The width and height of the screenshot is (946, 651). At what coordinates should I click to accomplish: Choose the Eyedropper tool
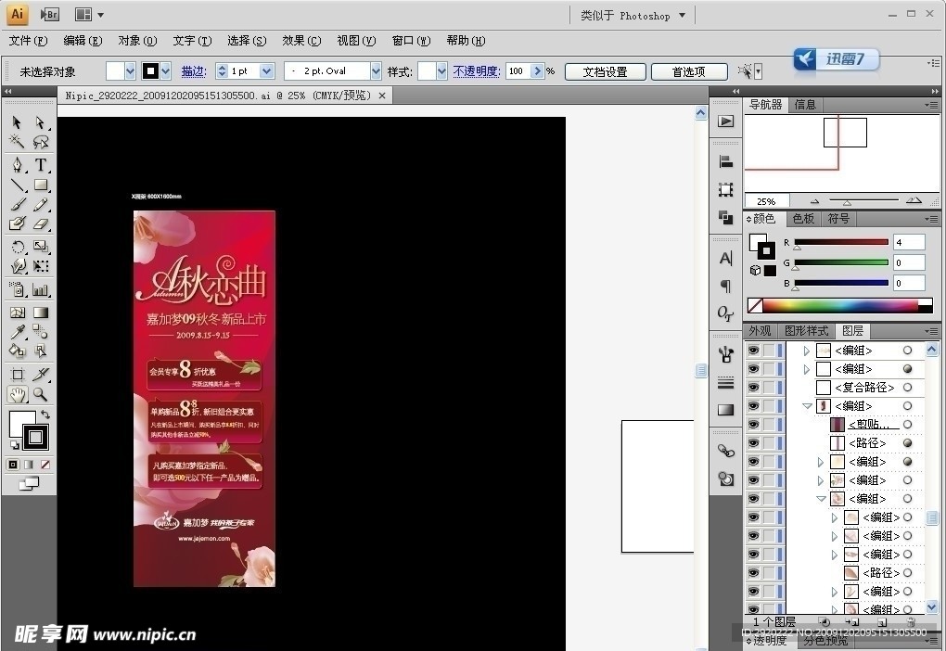pos(18,333)
